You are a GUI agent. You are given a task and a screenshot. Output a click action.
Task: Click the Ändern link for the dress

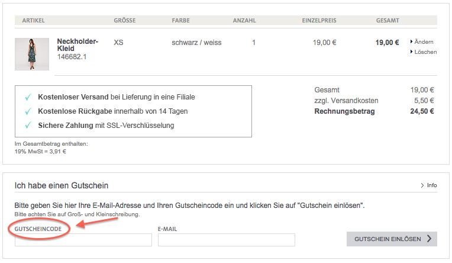point(424,42)
